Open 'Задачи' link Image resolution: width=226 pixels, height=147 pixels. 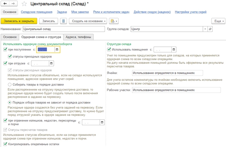62,12
